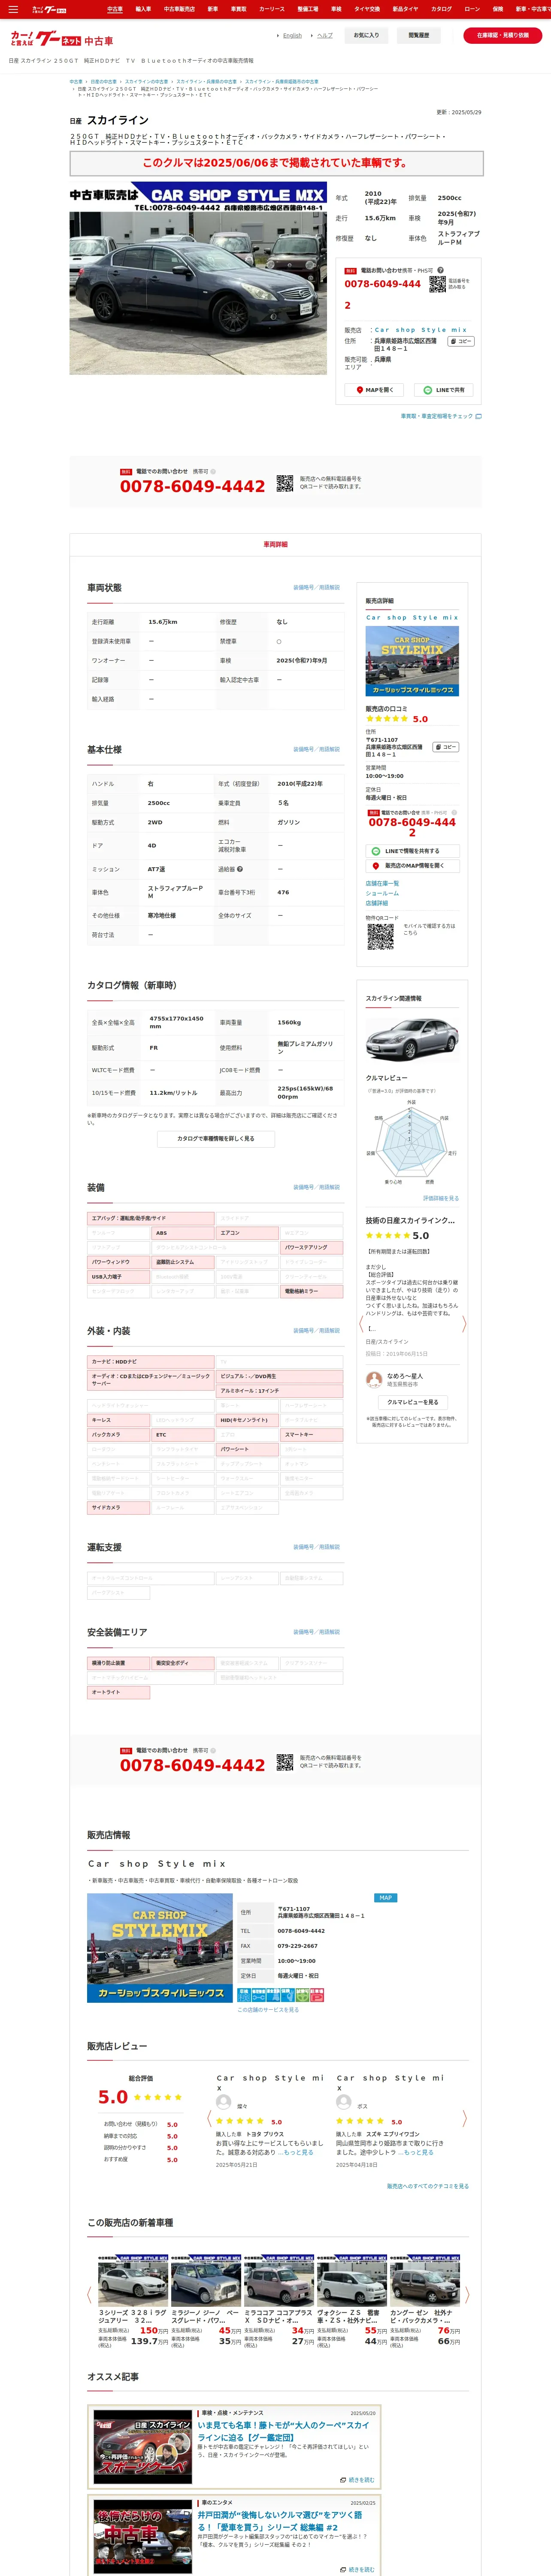
Task: Click the QR code in the lower phone banner
Action: 285,1761
